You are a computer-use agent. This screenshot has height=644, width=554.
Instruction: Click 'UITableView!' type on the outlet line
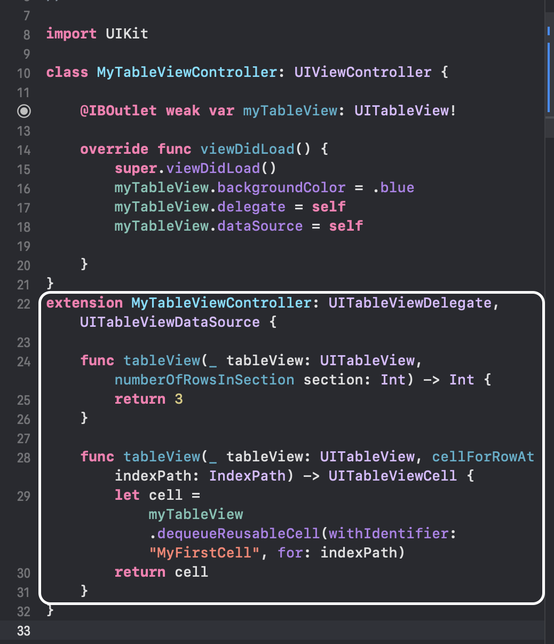[x=406, y=111]
